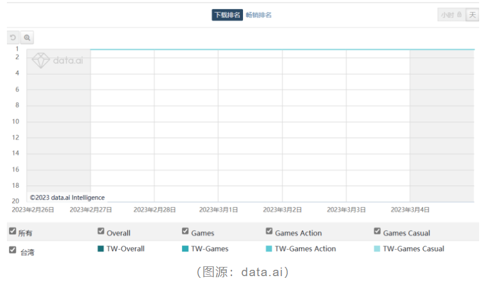Click the data.ai diamond logo watermark

pos(41,60)
